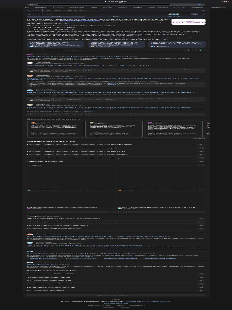This screenshot has height=310, width=232.
Task: Open three-dot menu for BYJU'S result
Action: pyautogui.click(x=204, y=54)
